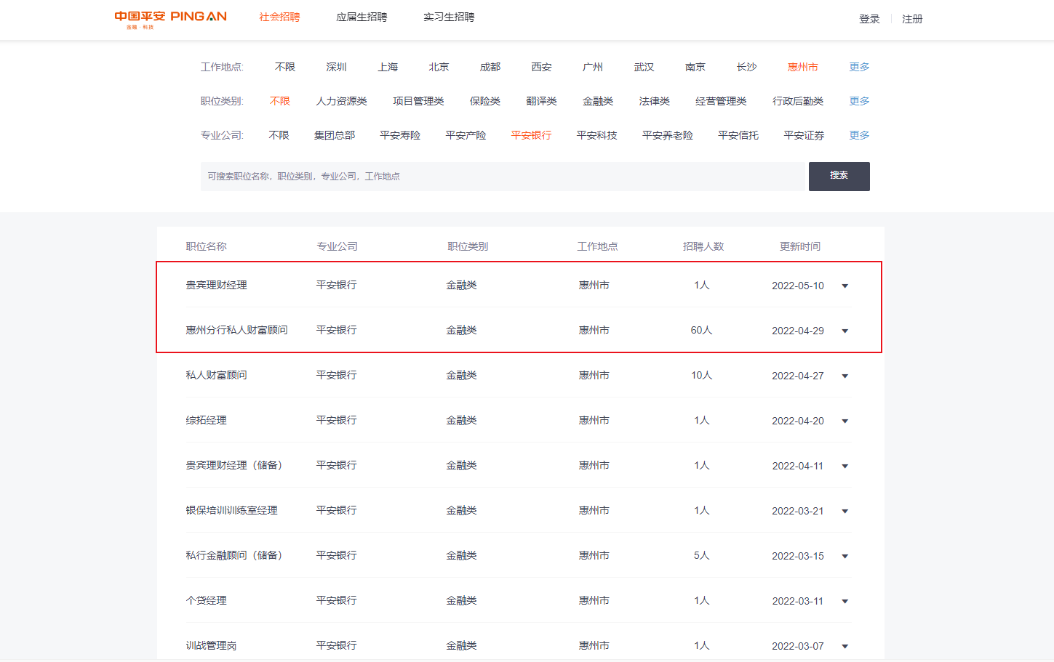Click the 登录 link
This screenshot has height=662, width=1054.
[869, 19]
